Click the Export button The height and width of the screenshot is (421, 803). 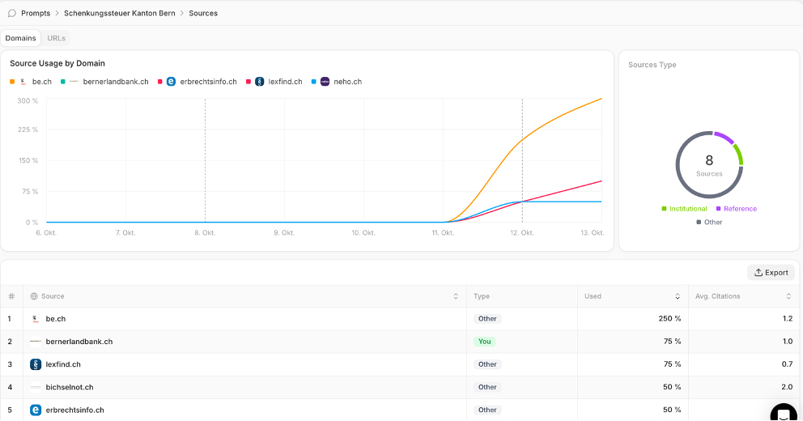tap(771, 272)
